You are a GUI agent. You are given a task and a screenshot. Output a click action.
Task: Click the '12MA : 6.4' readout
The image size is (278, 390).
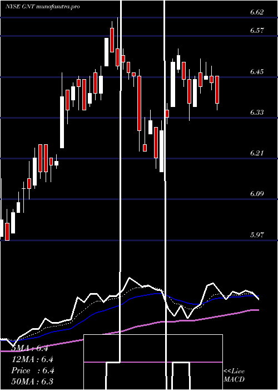pos(32,359)
